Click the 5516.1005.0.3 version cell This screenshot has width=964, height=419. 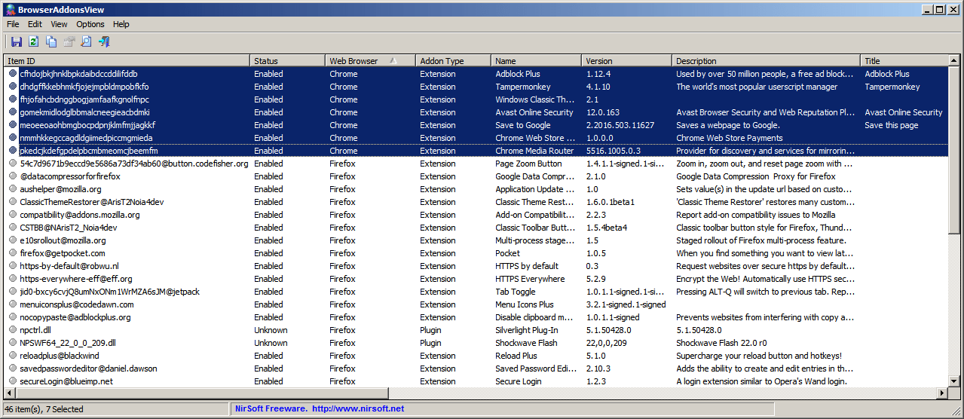point(613,151)
